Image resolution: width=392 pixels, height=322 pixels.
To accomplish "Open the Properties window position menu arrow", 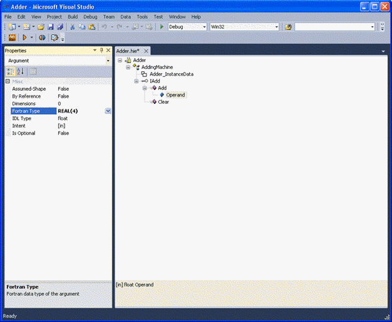I will [x=95, y=50].
